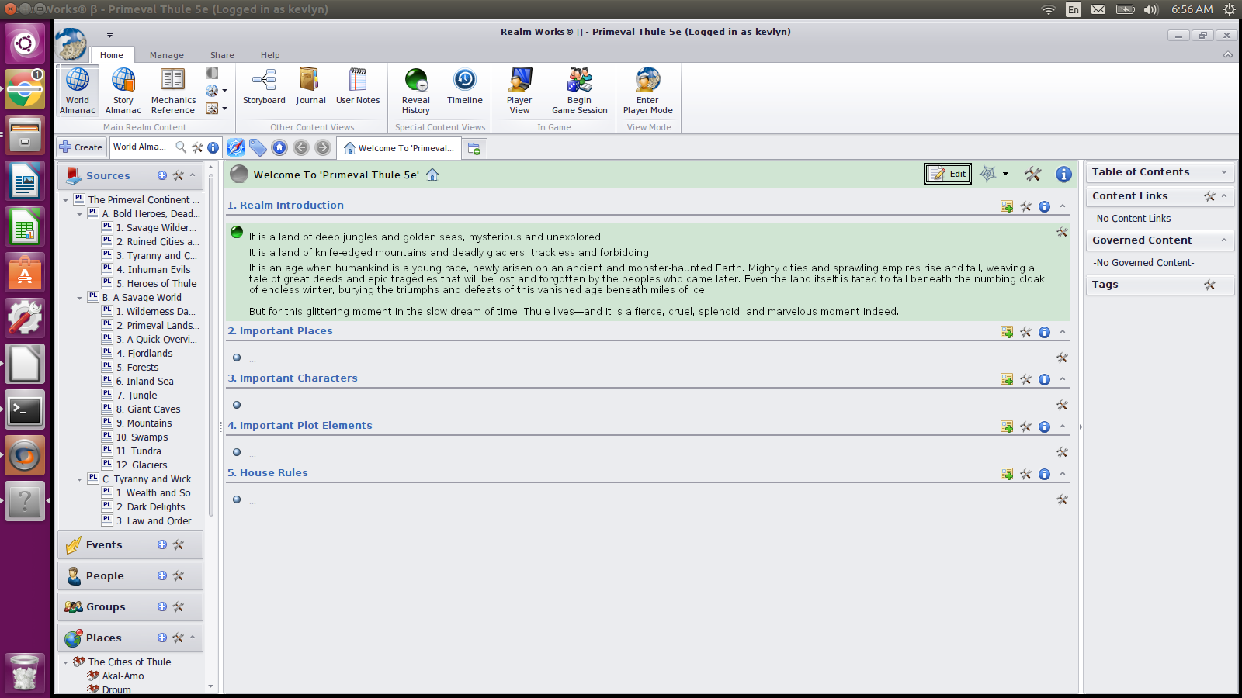Collapse the Realm Introduction section
1242x698 pixels.
point(1063,206)
